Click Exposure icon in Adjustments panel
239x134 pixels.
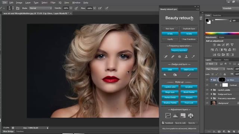(x=227, y=45)
